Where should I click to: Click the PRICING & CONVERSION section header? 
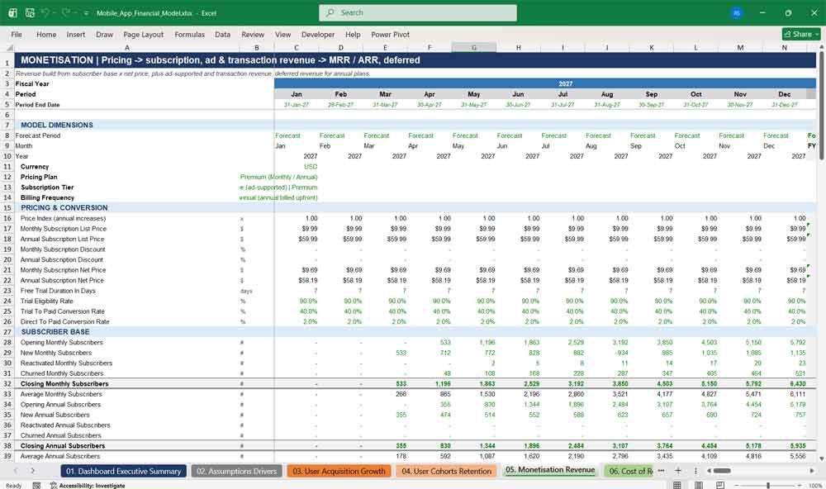tap(64, 207)
